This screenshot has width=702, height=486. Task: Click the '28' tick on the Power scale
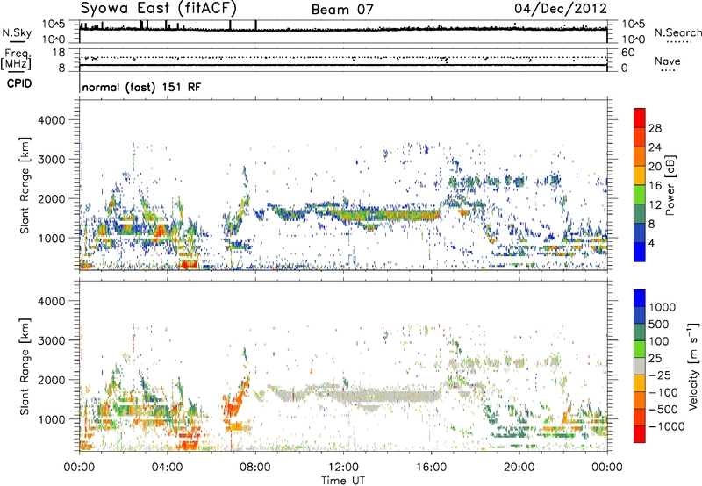click(x=655, y=128)
